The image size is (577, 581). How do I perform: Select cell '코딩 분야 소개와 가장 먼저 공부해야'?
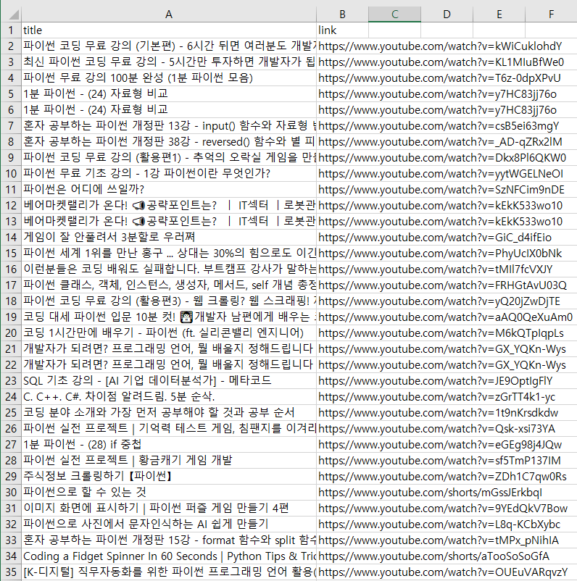[169, 412]
